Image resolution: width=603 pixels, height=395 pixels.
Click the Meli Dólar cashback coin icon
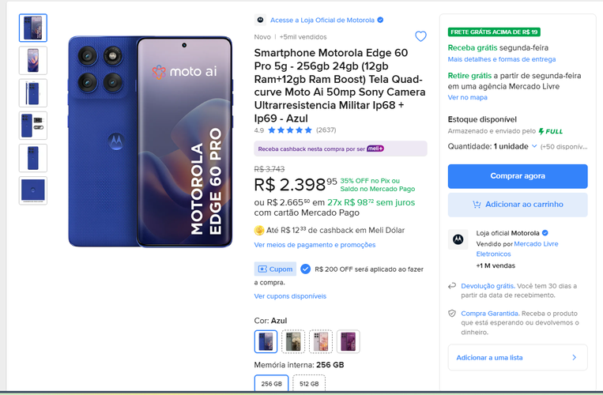click(x=258, y=230)
